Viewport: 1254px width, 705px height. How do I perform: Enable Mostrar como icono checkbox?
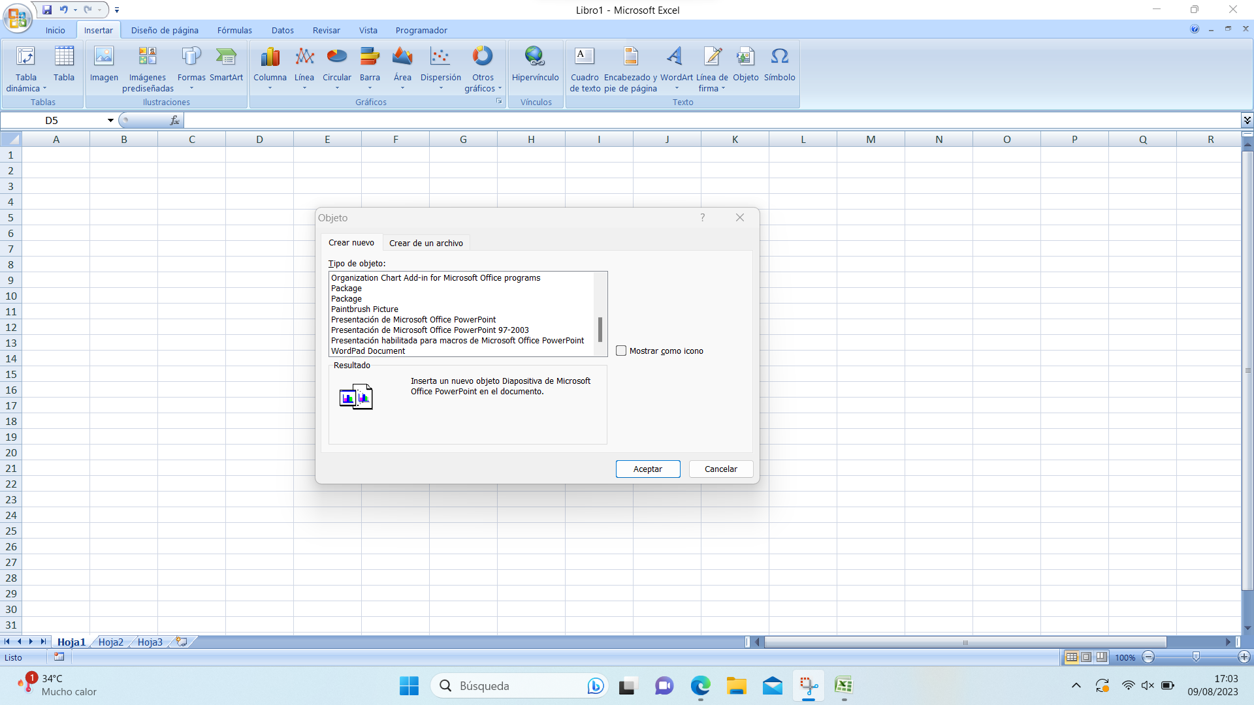[x=621, y=351]
